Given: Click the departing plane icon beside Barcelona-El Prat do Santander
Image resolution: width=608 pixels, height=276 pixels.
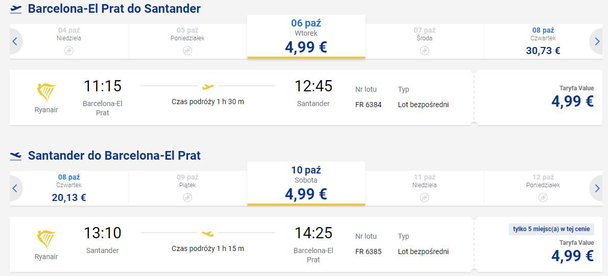Looking at the screenshot, I should pos(16,9).
